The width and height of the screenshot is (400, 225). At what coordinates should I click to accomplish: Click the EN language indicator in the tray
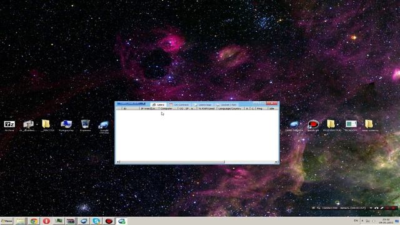click(x=356, y=221)
